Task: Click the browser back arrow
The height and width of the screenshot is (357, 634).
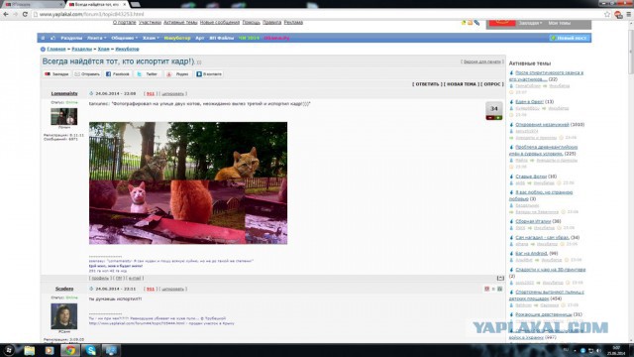Action: [6, 14]
